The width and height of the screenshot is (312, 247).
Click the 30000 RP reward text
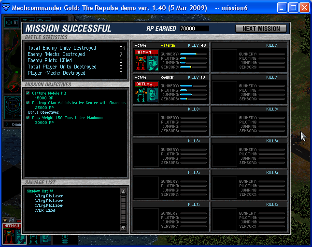click(44, 123)
